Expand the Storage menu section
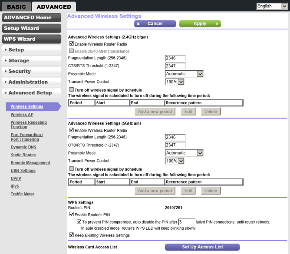290x254 pixels. pos(31,60)
